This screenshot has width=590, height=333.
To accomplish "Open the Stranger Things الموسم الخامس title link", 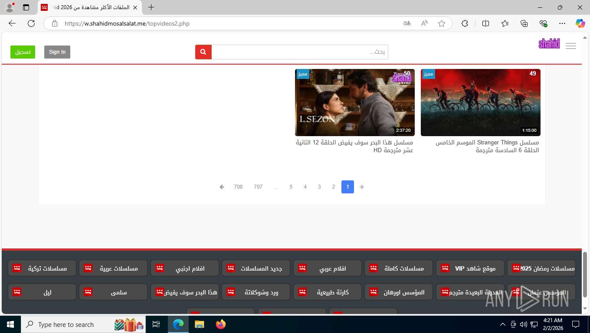I will click(x=487, y=146).
